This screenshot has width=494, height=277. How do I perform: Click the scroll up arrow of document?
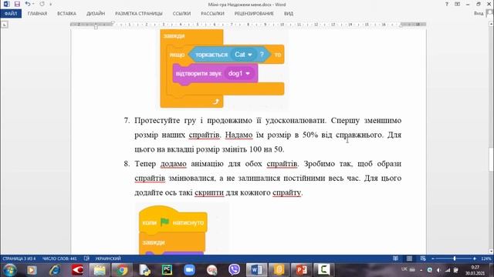491,24
